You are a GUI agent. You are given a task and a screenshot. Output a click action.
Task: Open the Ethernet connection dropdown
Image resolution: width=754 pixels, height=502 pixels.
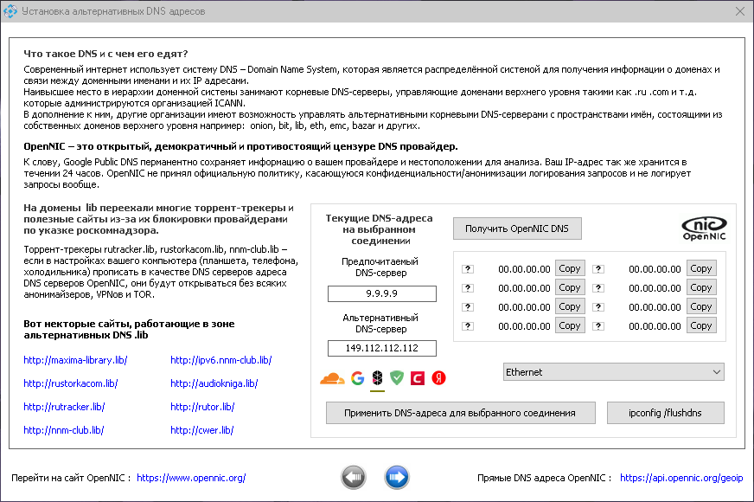click(614, 371)
